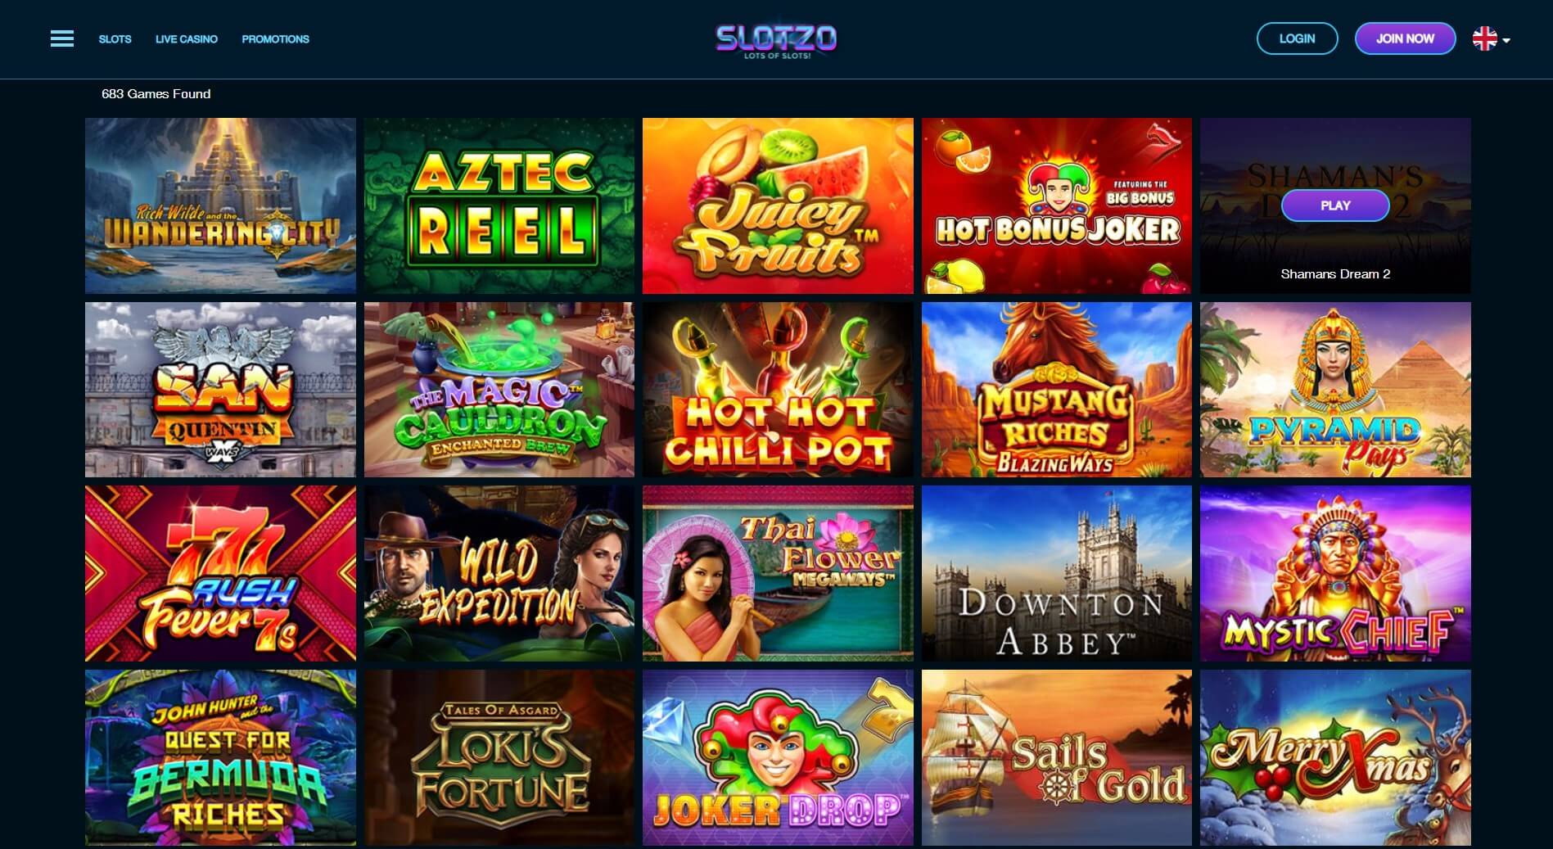This screenshot has height=849, width=1553.
Task: Open the Aztec Reel game thumbnail
Action: (x=499, y=205)
